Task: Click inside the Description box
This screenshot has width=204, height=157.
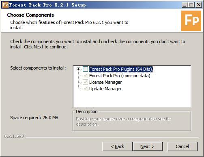Action: 132,121
